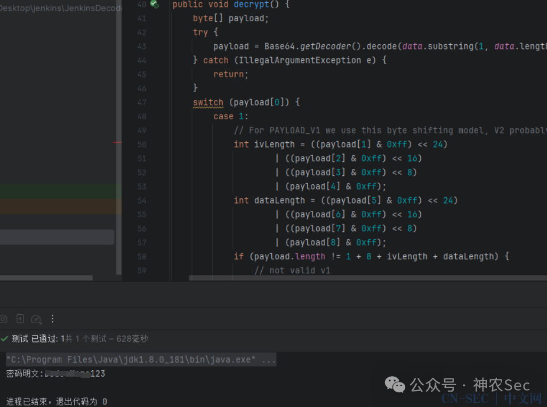The height and width of the screenshot is (407, 547).
Task: Click 'payload.length' in the if condition
Action: [290, 256]
